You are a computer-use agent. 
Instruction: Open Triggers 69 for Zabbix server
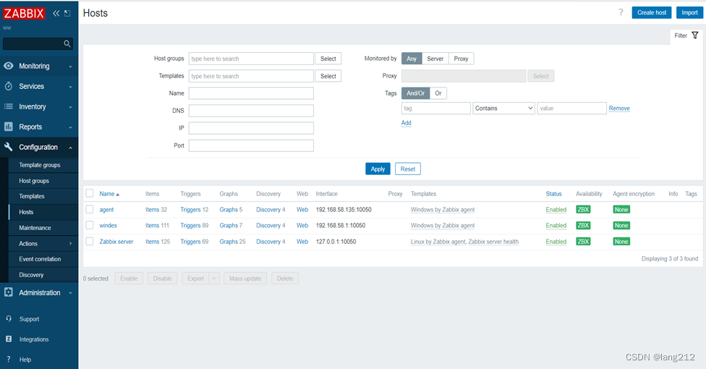(x=195, y=242)
